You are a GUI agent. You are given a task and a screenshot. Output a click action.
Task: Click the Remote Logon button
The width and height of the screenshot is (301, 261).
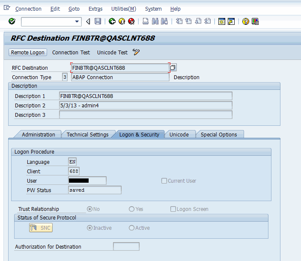28,52
